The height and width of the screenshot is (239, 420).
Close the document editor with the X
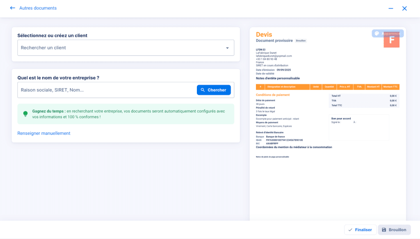pyautogui.click(x=404, y=8)
